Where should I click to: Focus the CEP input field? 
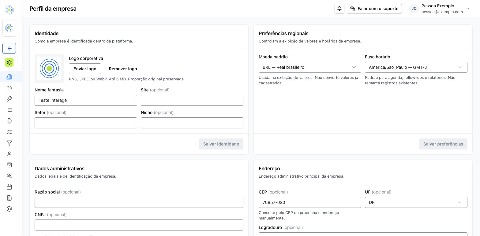point(310,202)
